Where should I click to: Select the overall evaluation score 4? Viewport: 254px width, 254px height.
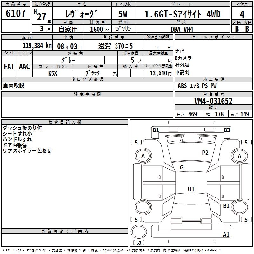click(x=242, y=15)
